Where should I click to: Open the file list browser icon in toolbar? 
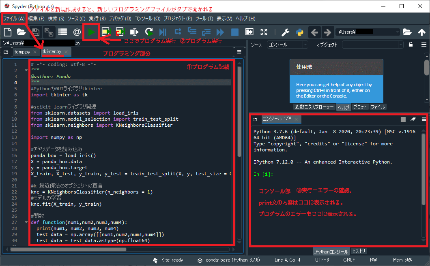coord(62,32)
